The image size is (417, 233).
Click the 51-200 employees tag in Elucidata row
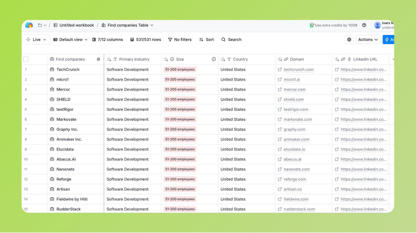pyautogui.click(x=180, y=149)
